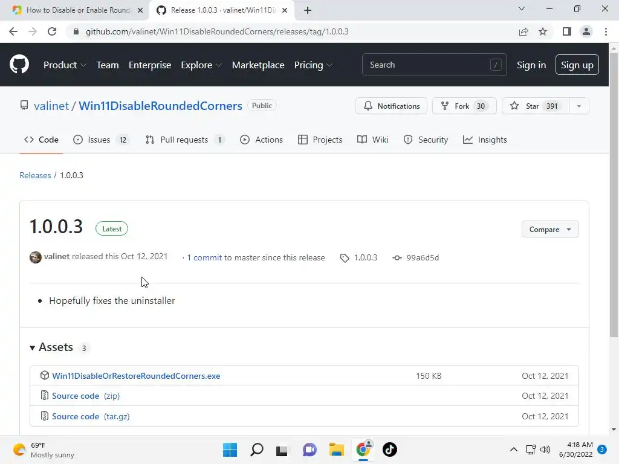
Task: Open the GitHub logo home link
Action: pyautogui.click(x=19, y=65)
